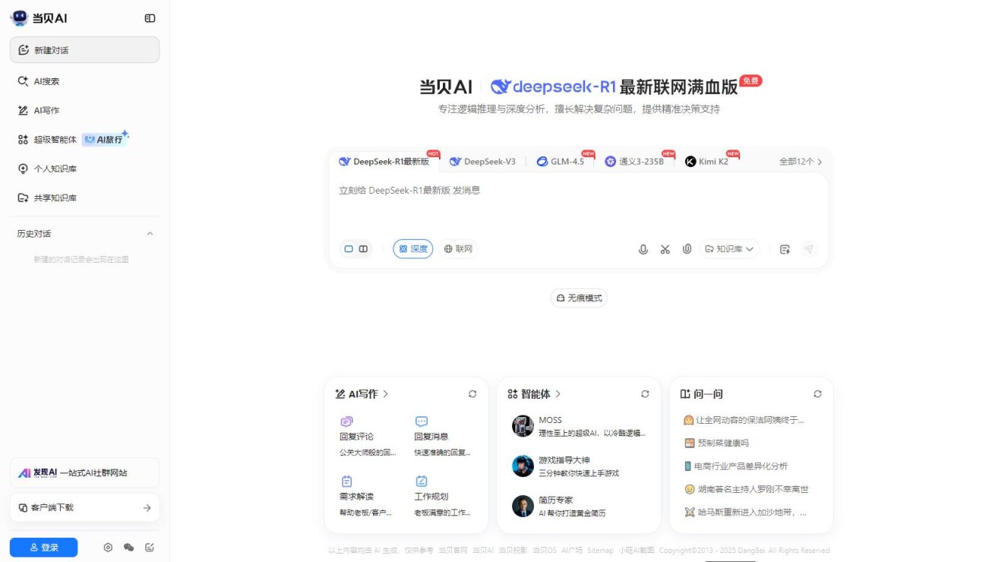Click the WeChat icon in sidebar footer
Screen dimensions: 989x562
[128, 548]
